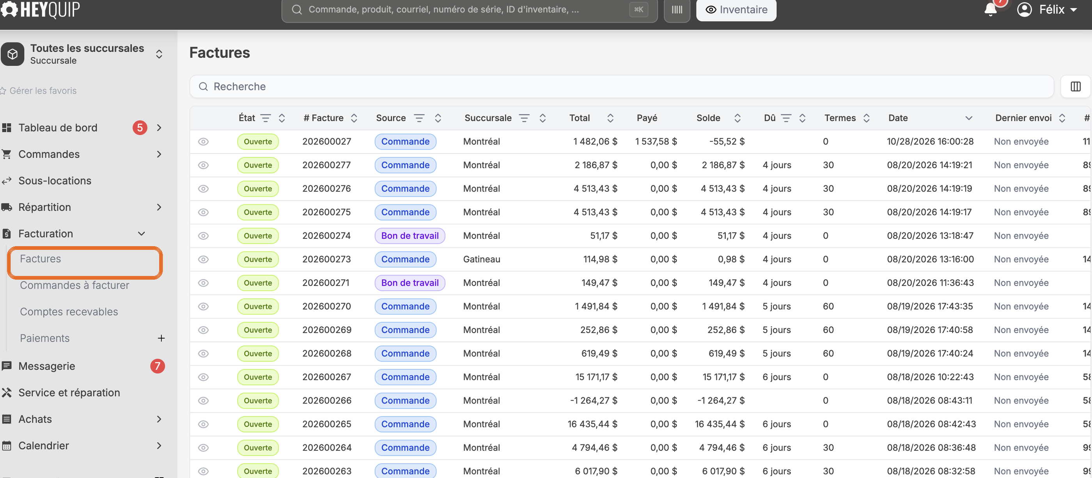
Task: Open Commandes à facturer page
Action: (74, 286)
